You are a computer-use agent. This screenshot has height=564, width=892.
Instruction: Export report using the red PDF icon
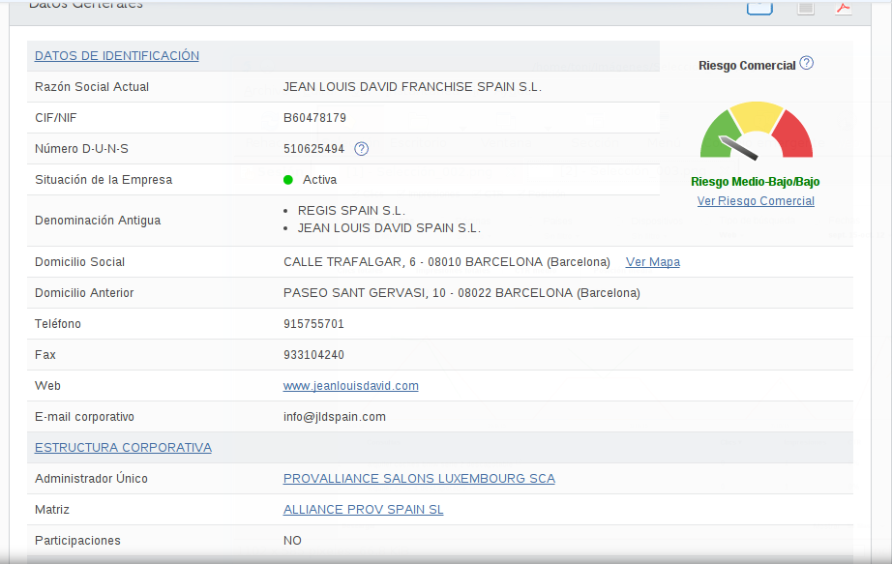pos(843,8)
